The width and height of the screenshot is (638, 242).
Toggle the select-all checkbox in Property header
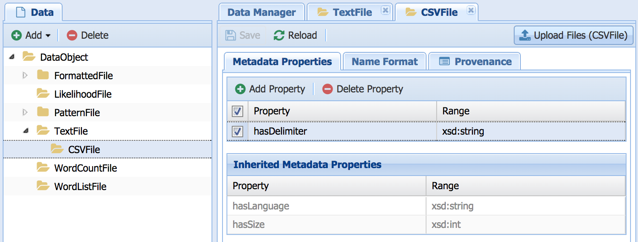[x=237, y=111]
